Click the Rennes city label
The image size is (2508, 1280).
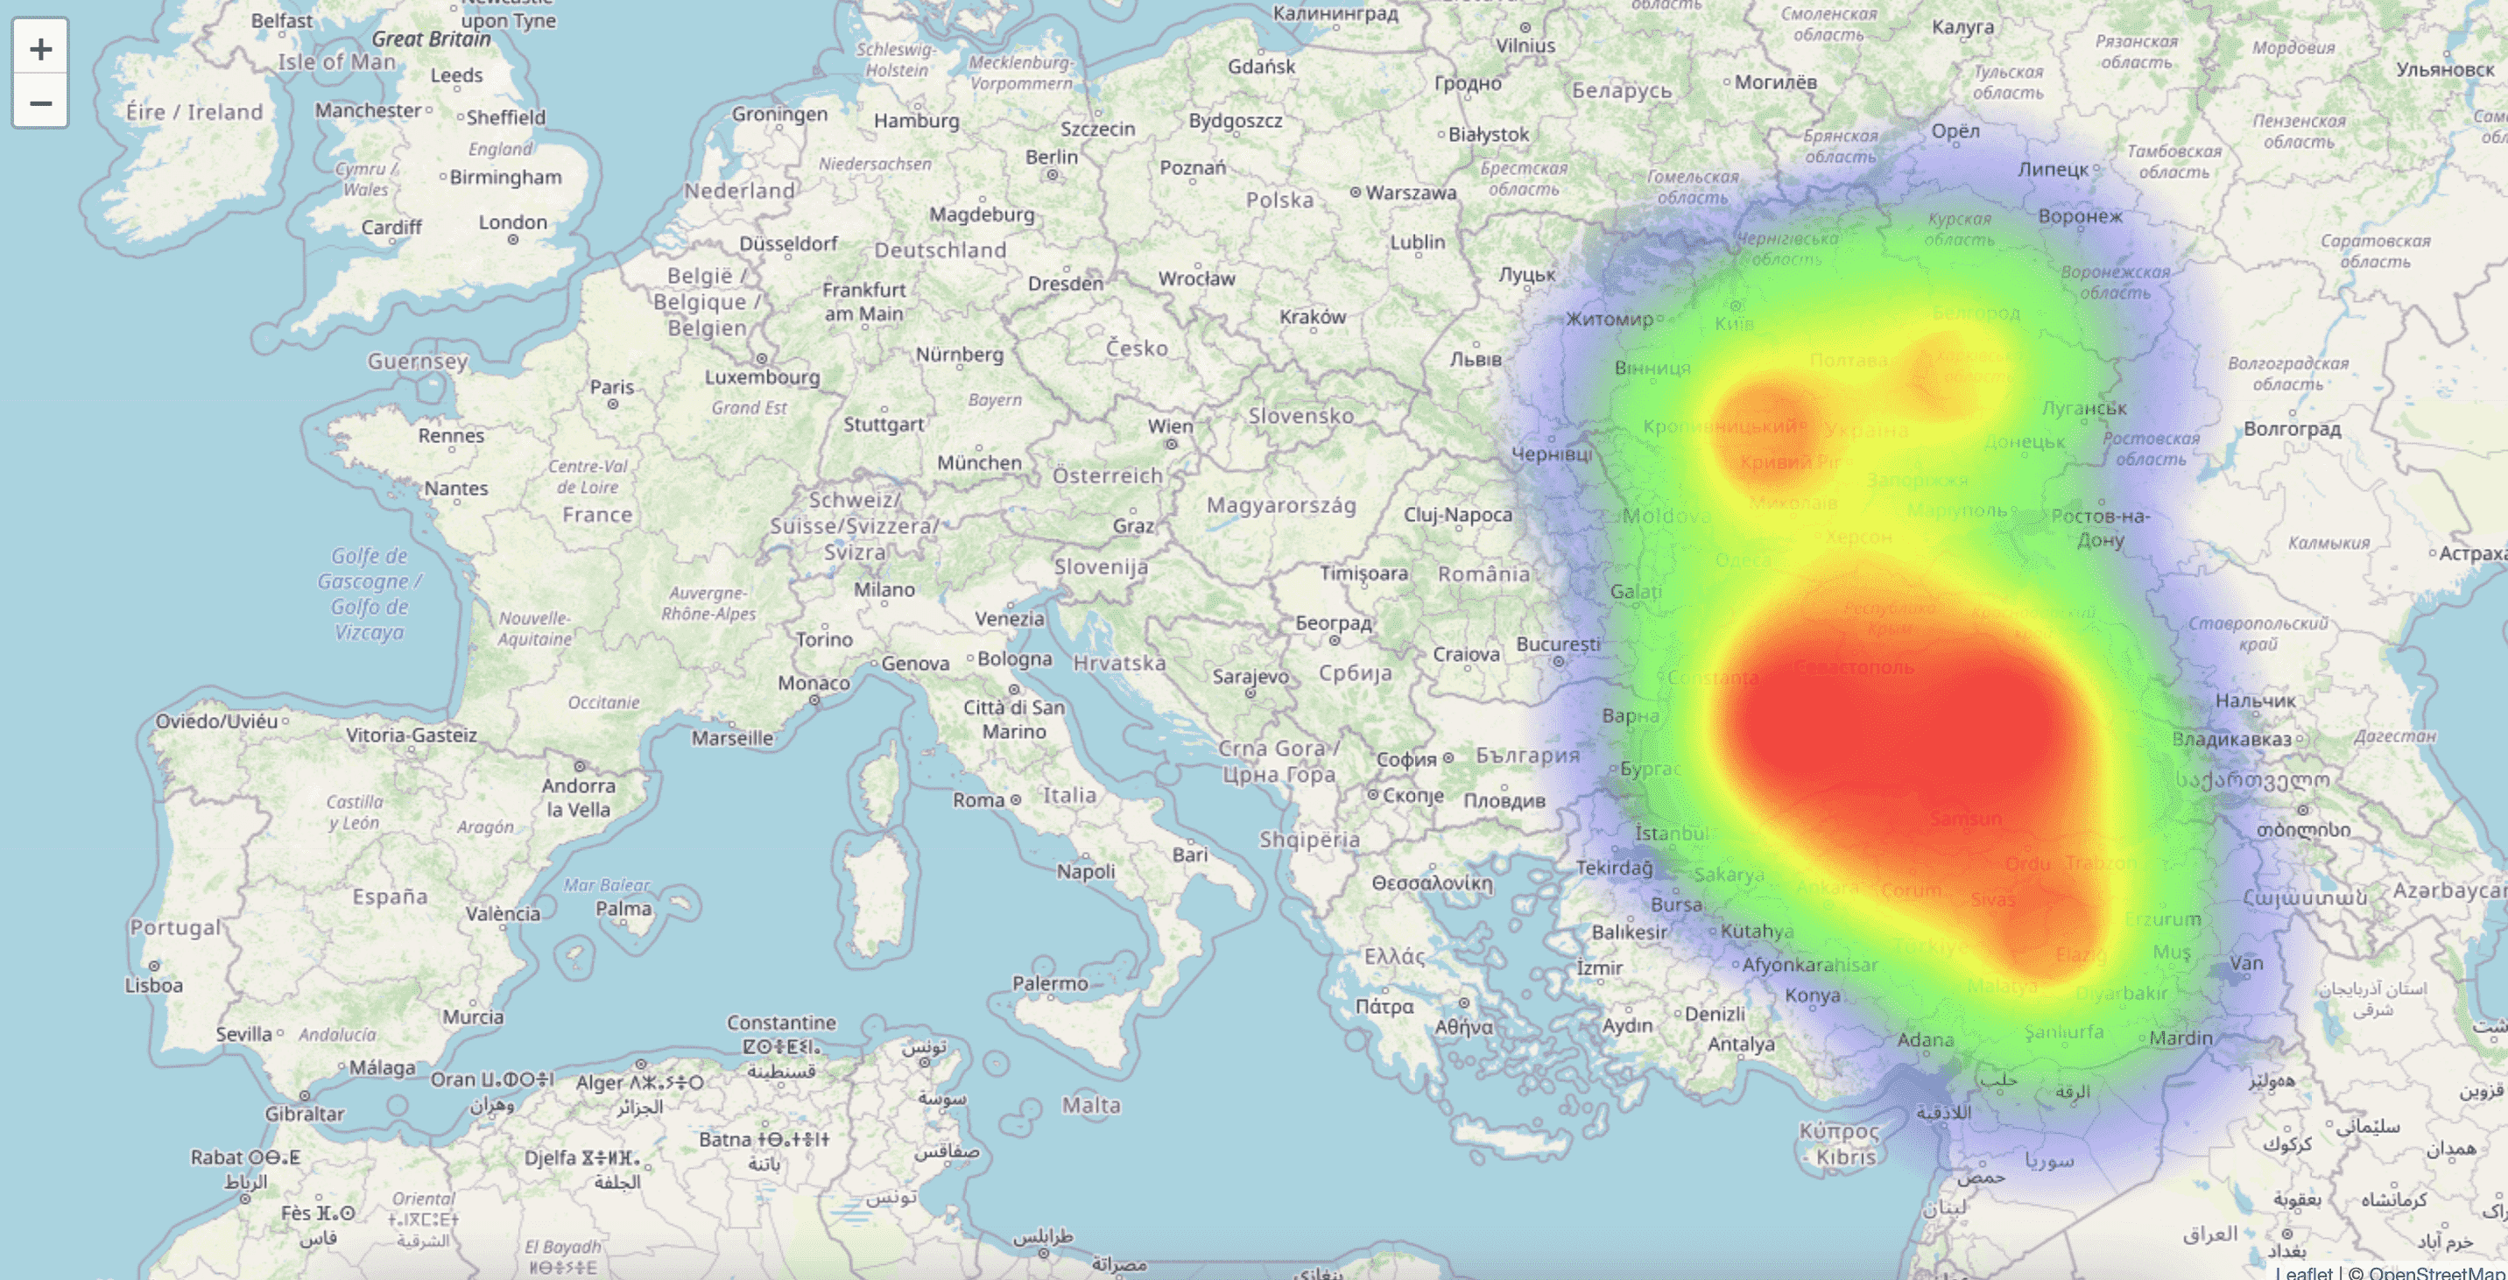[x=451, y=435]
